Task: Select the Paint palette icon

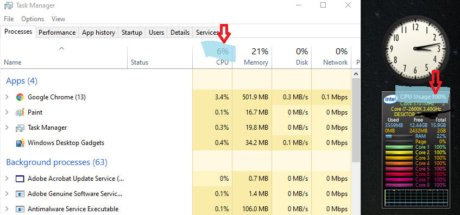Action: point(20,112)
